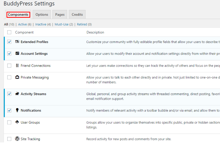Click the Private Messaging label

click(x=35, y=77)
